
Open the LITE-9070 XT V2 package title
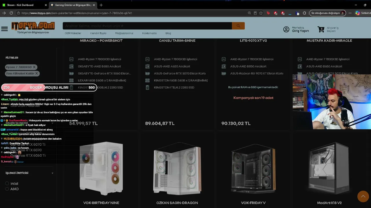click(x=253, y=41)
